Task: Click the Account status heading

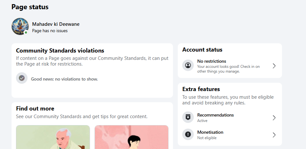Action: click(202, 50)
